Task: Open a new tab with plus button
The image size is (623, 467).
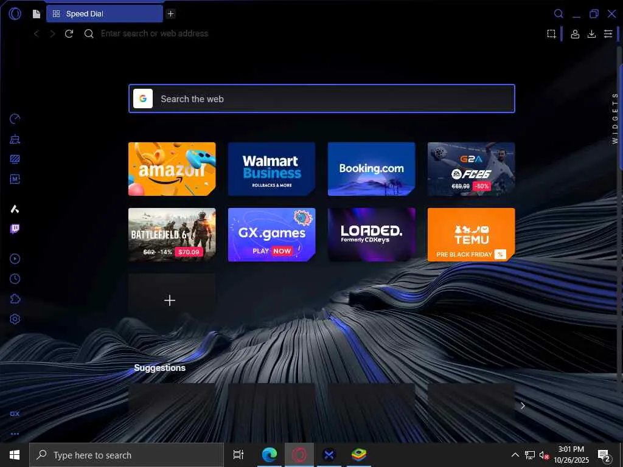Action: coord(170,14)
